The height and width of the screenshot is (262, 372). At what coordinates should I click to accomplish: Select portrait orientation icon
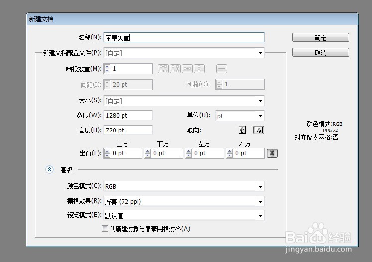pos(242,130)
